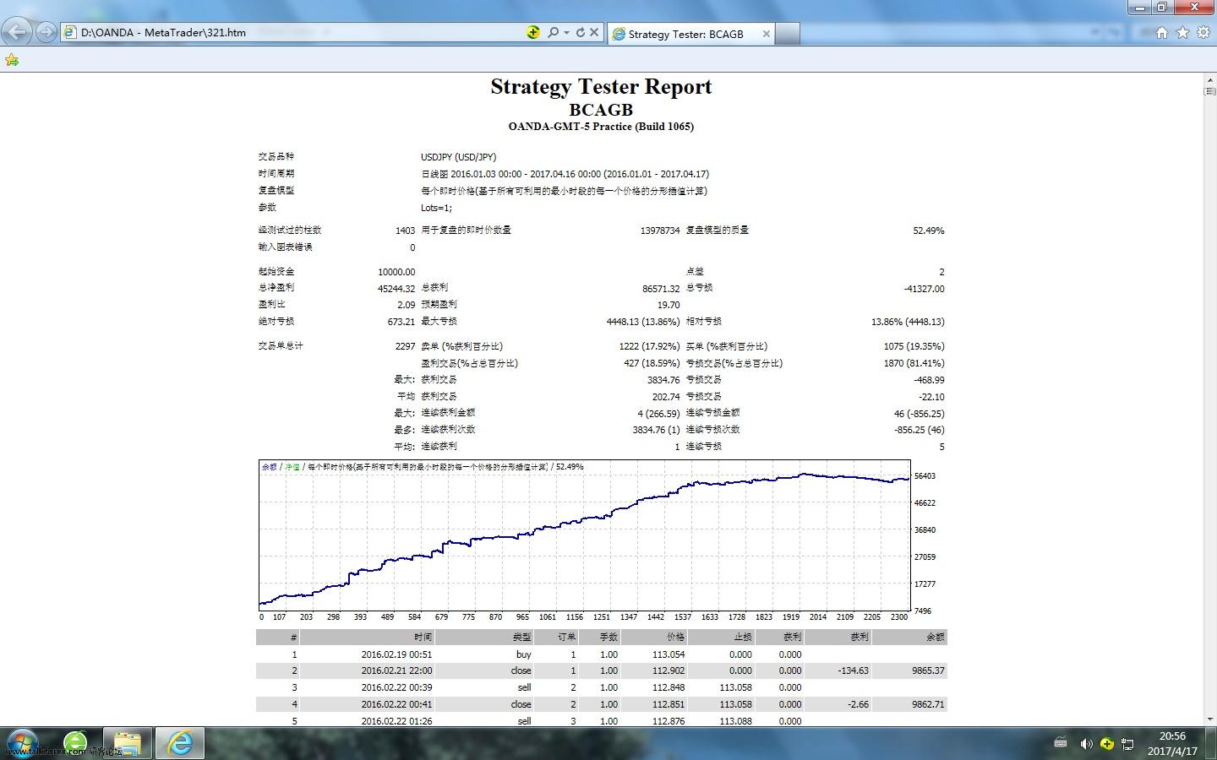Go back with the browser Back arrow
The width and height of the screenshot is (1217, 760).
[17, 32]
